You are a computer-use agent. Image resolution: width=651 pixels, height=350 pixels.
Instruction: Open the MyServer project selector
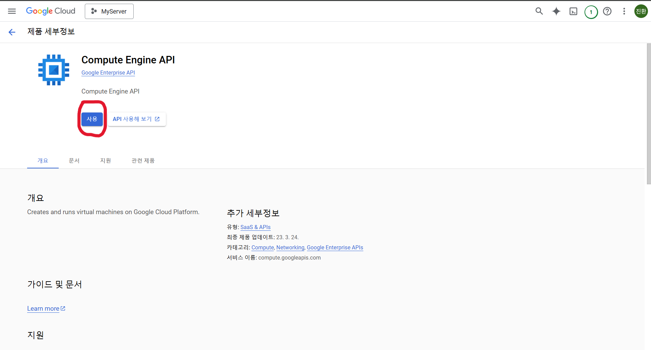pyautogui.click(x=109, y=11)
